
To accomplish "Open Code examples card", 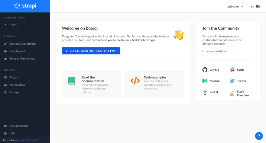I will pyautogui.click(x=154, y=84).
